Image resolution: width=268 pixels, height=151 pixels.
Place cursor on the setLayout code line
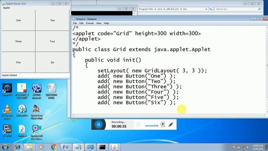pyautogui.click(x=152, y=71)
